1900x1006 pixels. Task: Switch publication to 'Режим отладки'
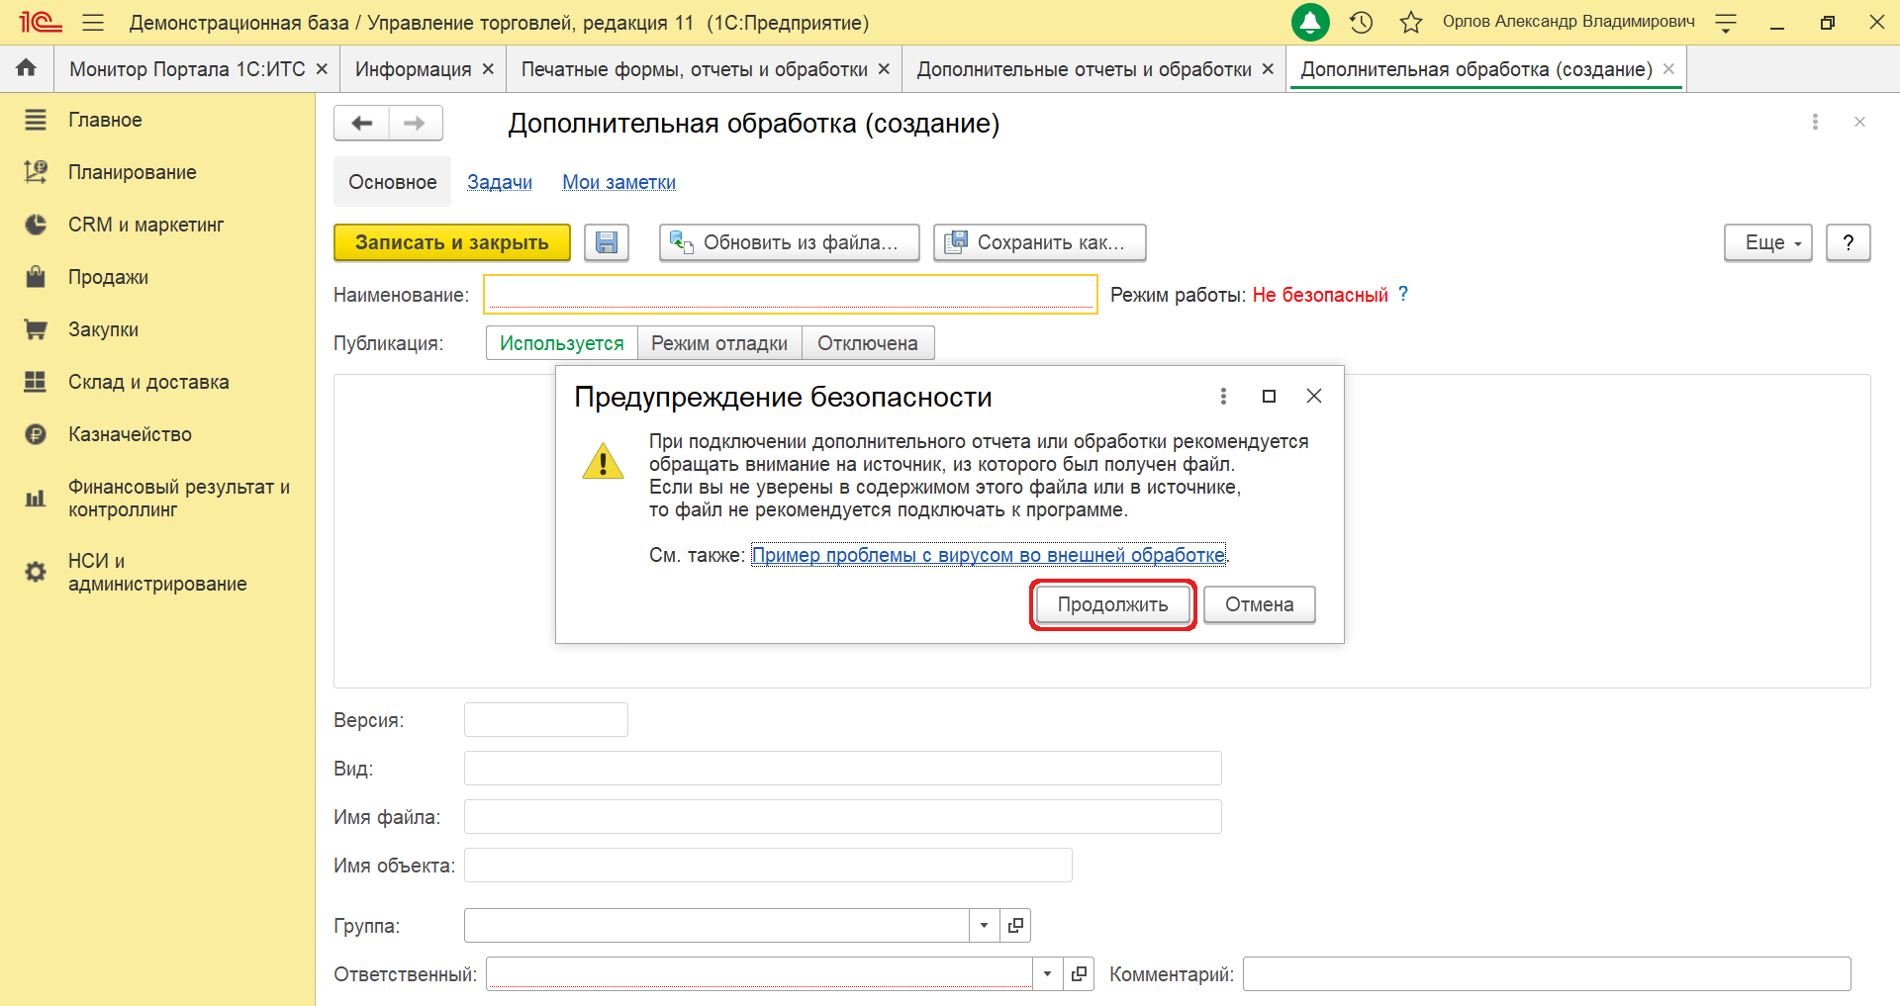(719, 343)
